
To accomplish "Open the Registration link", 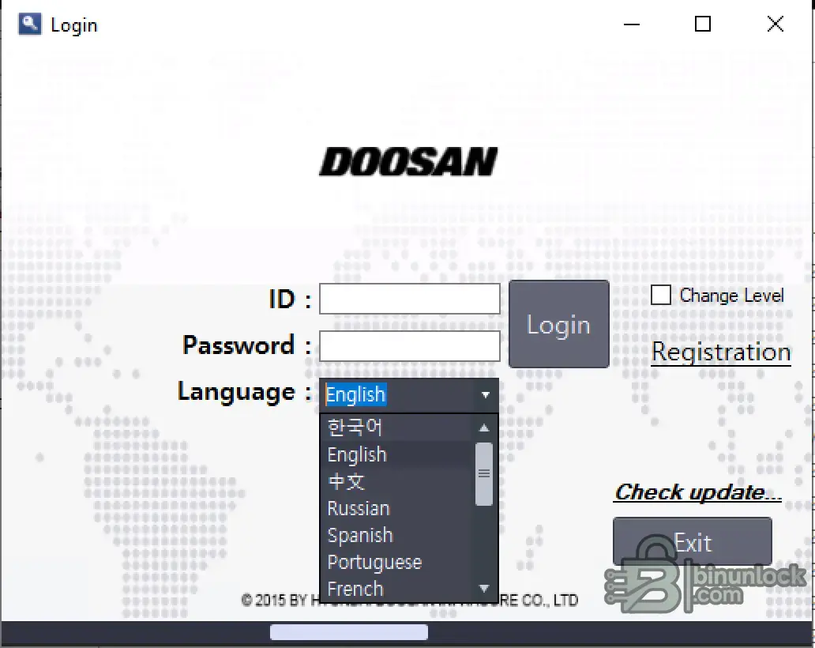I will point(721,352).
